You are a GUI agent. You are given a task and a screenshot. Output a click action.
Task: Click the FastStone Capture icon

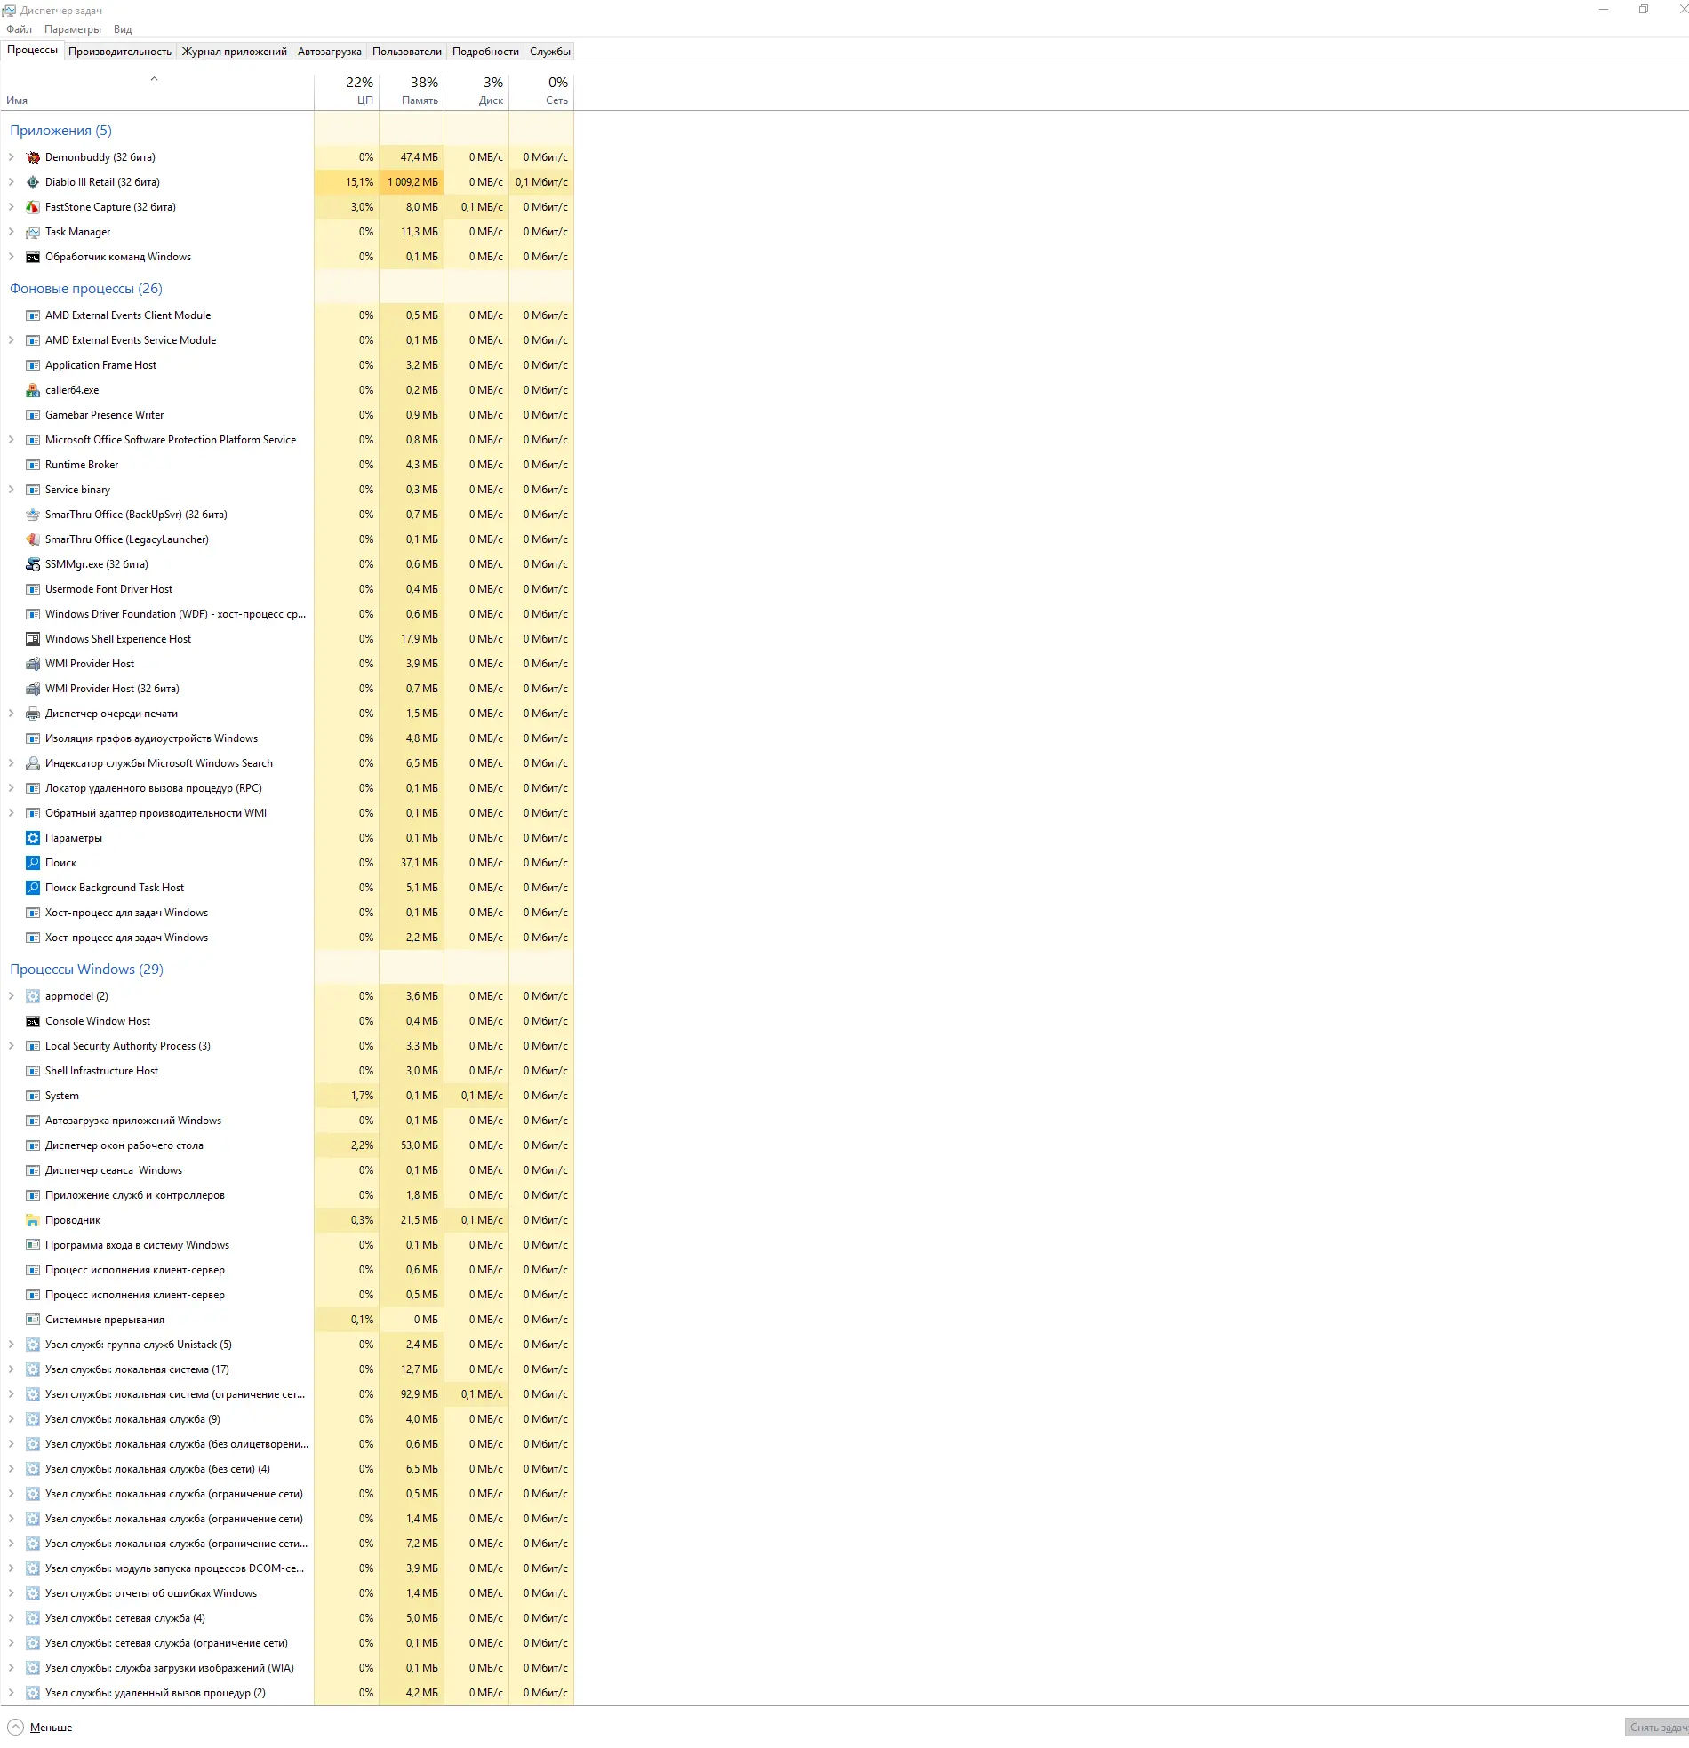click(33, 207)
